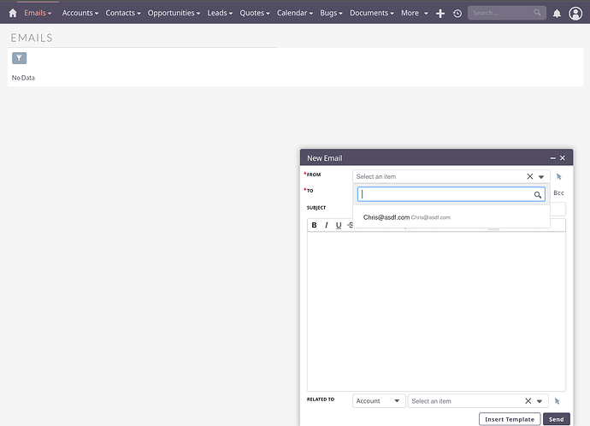
Task: Toggle italic formatting in the email editor
Action: coord(326,225)
